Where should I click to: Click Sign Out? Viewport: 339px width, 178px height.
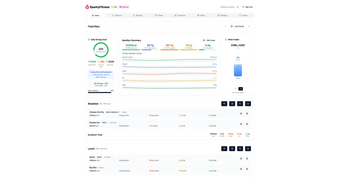point(247,7)
